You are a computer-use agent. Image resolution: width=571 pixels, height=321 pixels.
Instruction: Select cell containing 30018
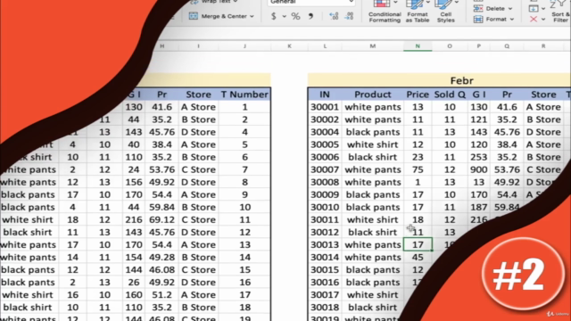pyautogui.click(x=325, y=307)
